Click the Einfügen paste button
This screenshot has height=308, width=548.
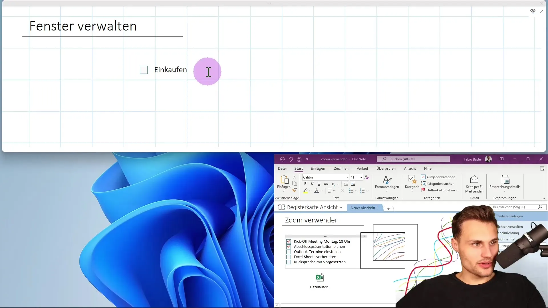coord(284,183)
